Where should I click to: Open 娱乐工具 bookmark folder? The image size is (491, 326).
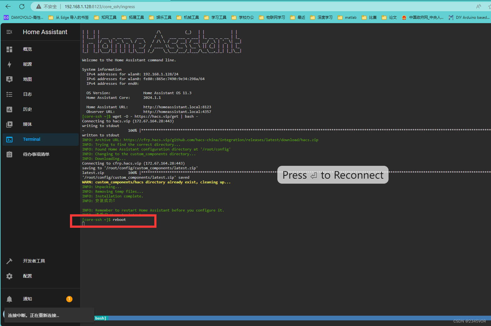(160, 18)
